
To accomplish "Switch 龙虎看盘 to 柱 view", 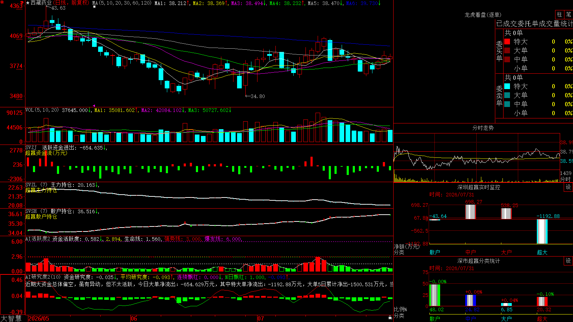I will [x=559, y=14].
